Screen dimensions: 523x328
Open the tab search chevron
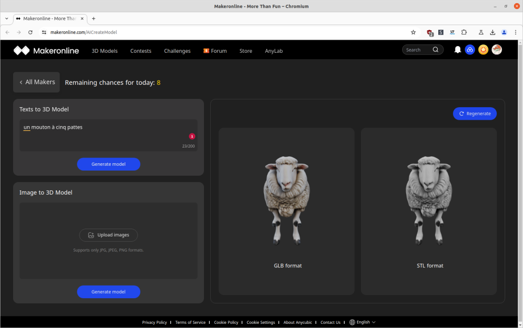coord(7,19)
